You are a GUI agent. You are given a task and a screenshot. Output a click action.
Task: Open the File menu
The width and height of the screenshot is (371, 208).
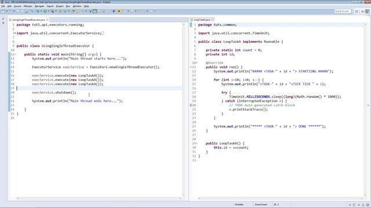(x=3, y=6)
